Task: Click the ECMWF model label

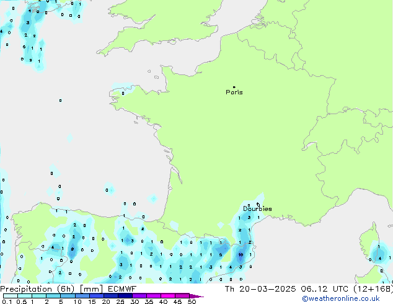Action: point(122,289)
